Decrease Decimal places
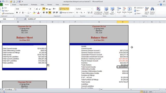 pos(92,13)
